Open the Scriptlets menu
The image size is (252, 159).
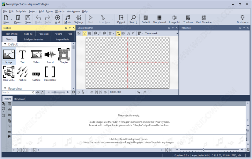coord(21,11)
